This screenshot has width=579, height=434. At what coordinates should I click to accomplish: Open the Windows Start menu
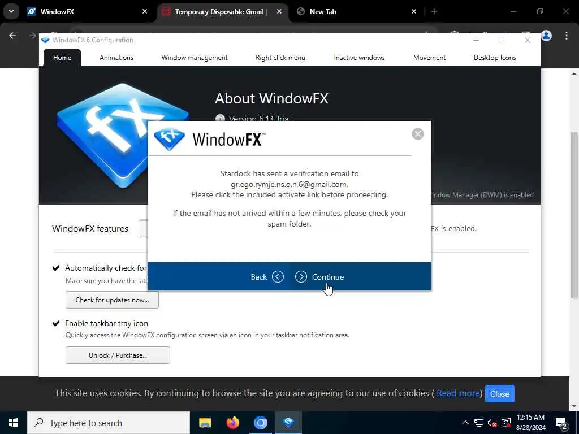(x=14, y=423)
